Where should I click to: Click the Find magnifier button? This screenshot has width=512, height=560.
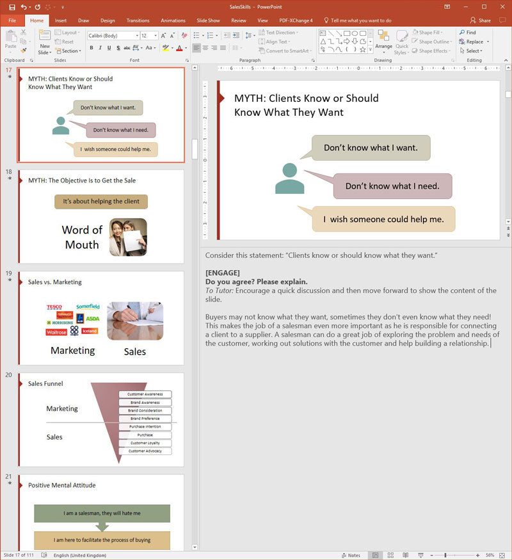click(x=467, y=32)
